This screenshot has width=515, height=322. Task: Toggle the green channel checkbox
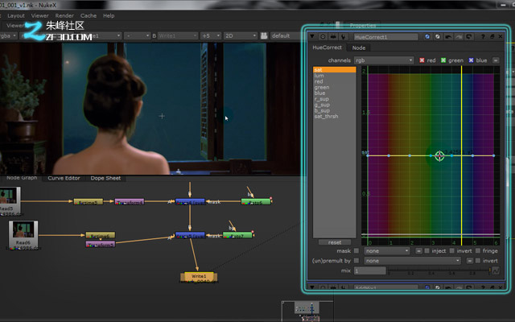pyautogui.click(x=443, y=60)
